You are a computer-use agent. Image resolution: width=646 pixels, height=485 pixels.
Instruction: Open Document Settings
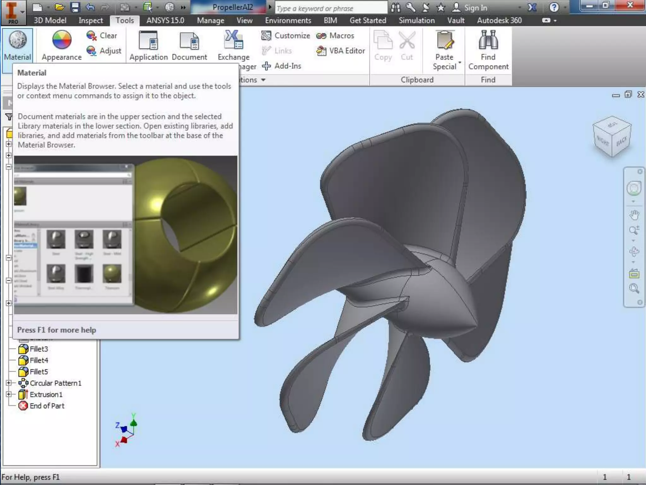tap(189, 45)
